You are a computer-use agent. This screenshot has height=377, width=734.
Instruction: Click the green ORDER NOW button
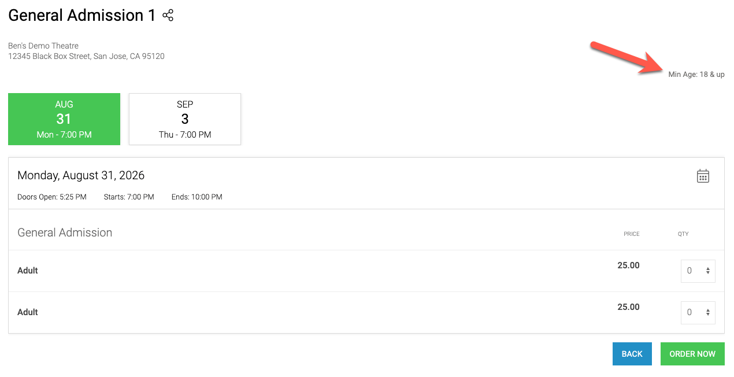(x=692, y=354)
